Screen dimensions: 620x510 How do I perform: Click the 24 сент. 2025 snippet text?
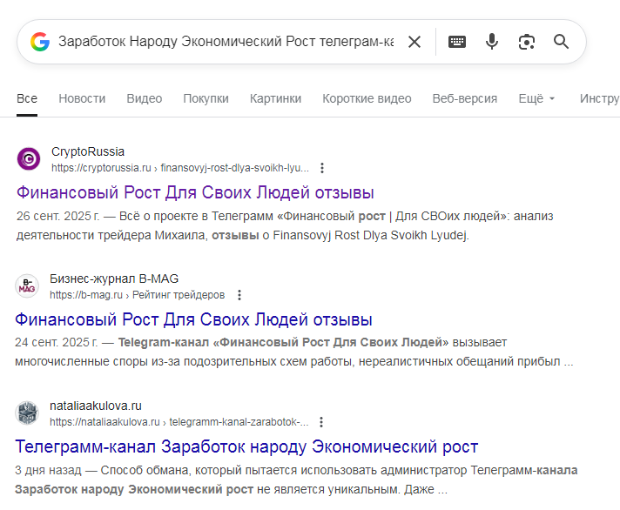(x=293, y=352)
